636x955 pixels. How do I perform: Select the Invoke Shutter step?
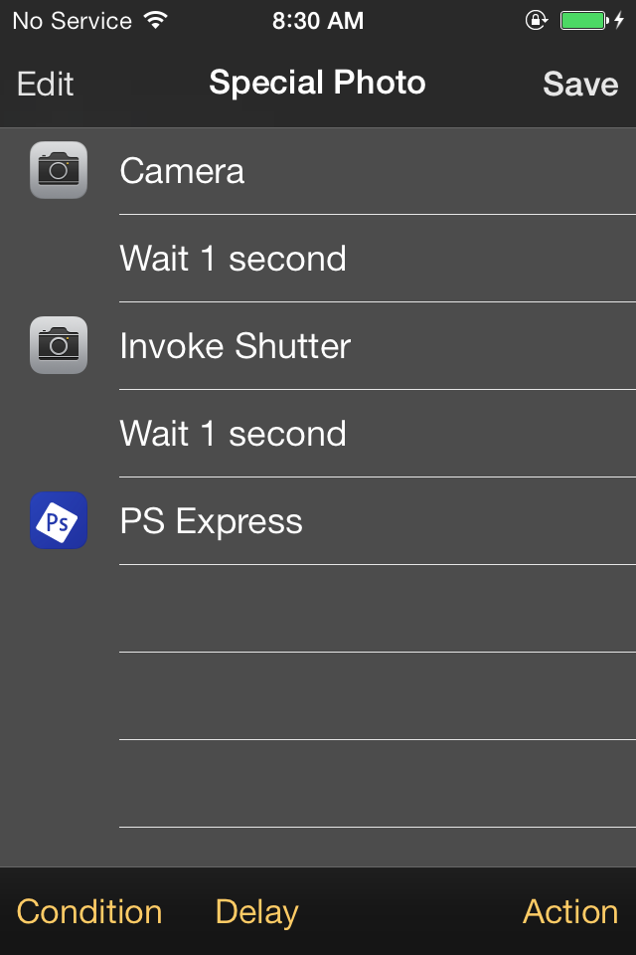298,345
